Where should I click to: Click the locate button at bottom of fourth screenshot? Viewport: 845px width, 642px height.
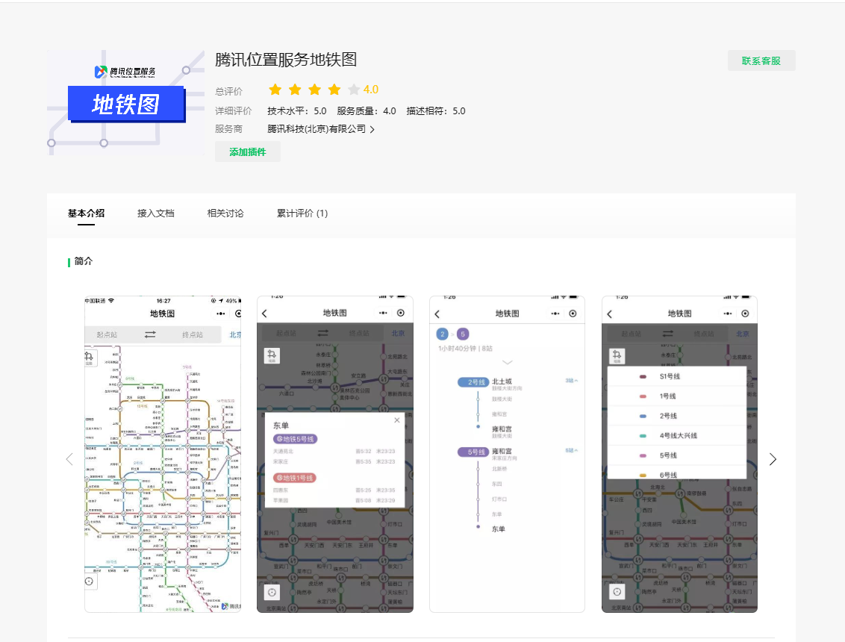(x=617, y=592)
